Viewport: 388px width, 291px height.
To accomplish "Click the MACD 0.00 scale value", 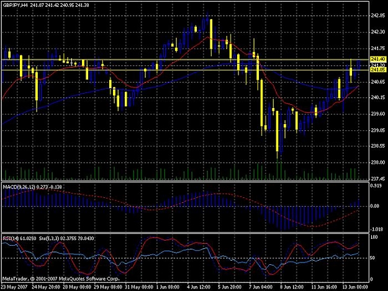I will pos(375,206).
